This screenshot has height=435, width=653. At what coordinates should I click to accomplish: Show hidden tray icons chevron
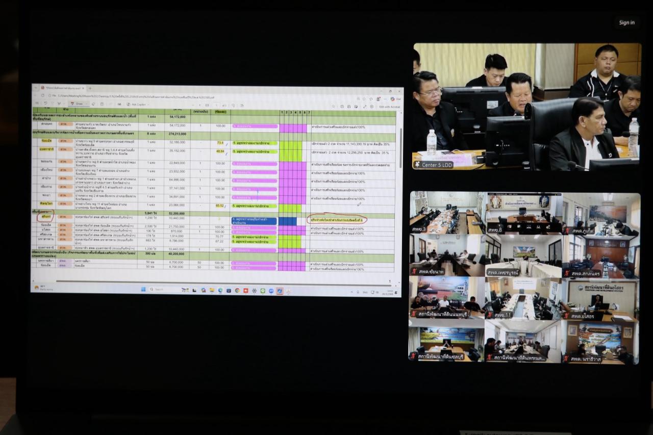click(x=352, y=292)
